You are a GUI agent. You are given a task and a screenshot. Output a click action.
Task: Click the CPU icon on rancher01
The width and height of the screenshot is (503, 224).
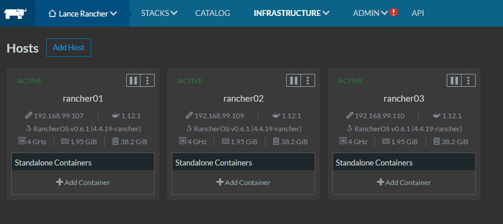pyautogui.click(x=22, y=141)
